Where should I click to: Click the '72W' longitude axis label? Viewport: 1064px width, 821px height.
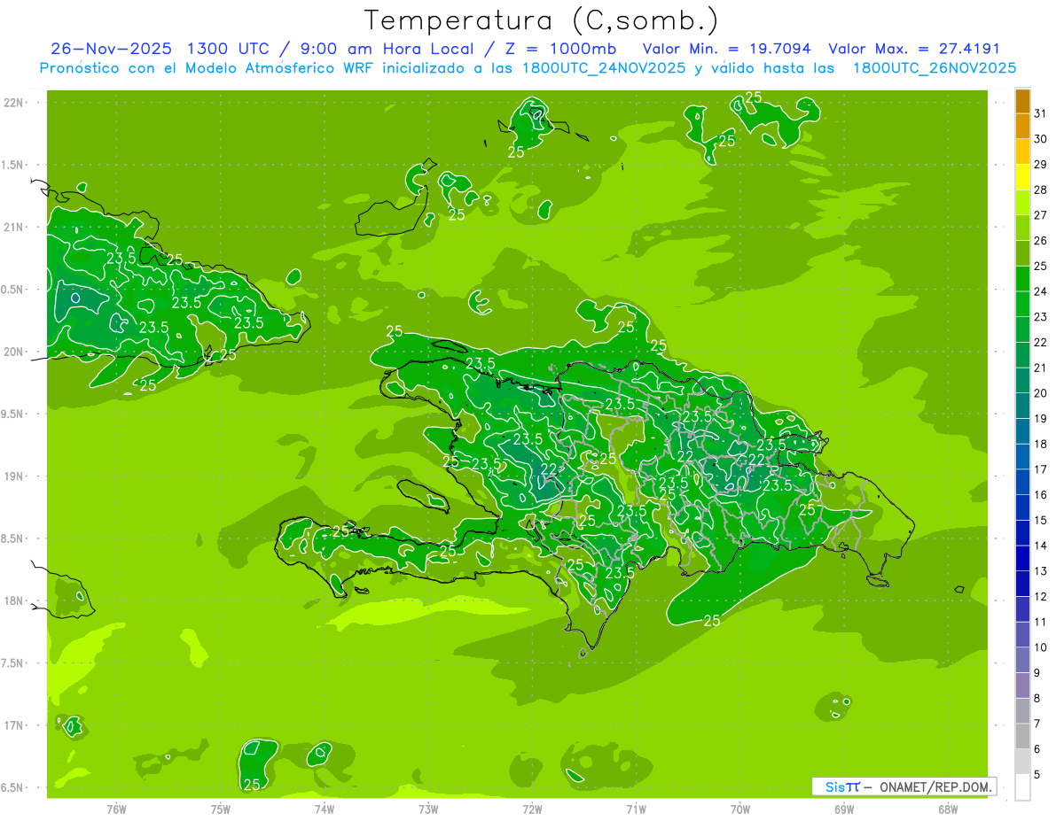tap(533, 809)
